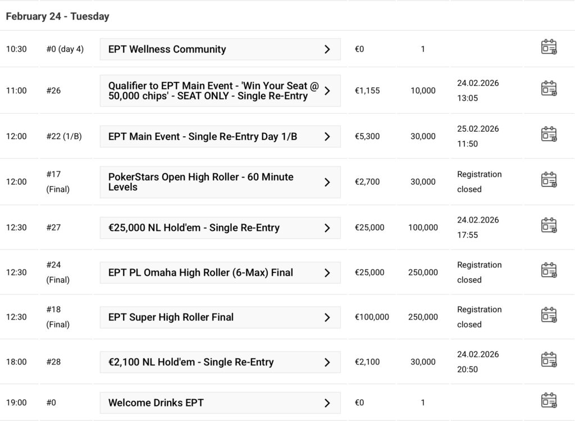Click calendar icon for €2,100 NL Hold'em
The image size is (575, 421).
pos(549,360)
